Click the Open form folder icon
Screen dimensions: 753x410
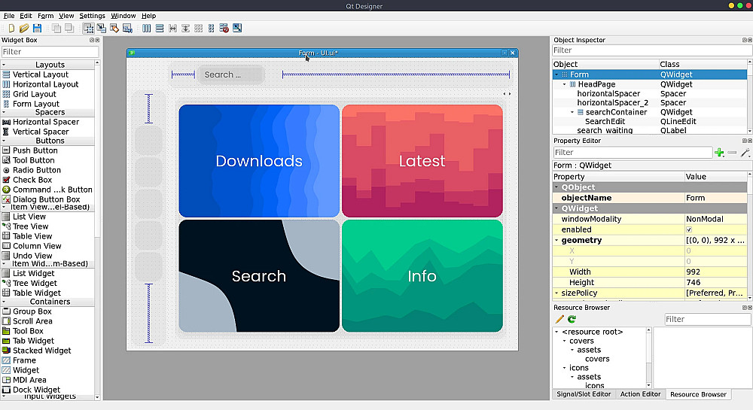24,29
